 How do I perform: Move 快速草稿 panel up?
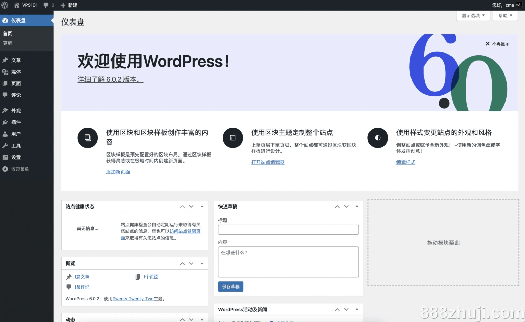pos(337,207)
